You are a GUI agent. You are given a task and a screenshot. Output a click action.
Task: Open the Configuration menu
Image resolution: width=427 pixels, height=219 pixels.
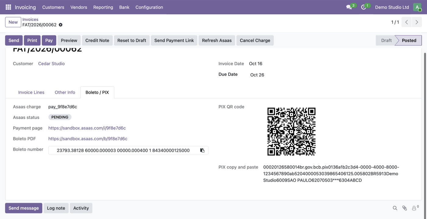click(149, 7)
